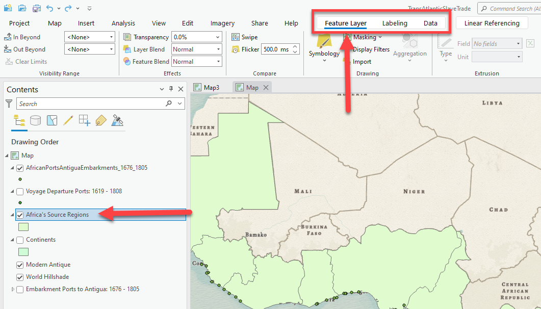This screenshot has width=541, height=309.
Task: Open the Labeling ribbon tab
Action: point(395,23)
